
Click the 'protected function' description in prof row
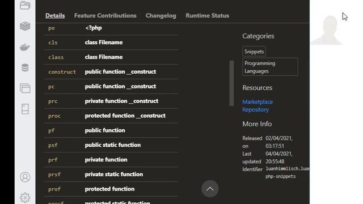click(x=109, y=189)
